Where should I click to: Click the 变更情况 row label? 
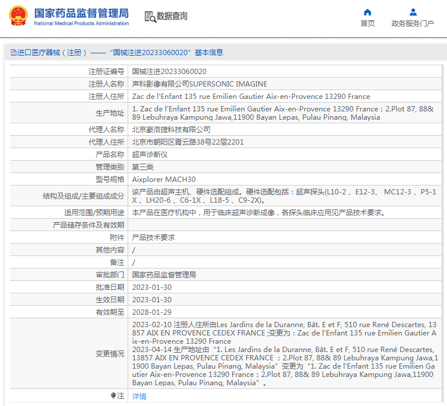pyautogui.click(x=110, y=354)
